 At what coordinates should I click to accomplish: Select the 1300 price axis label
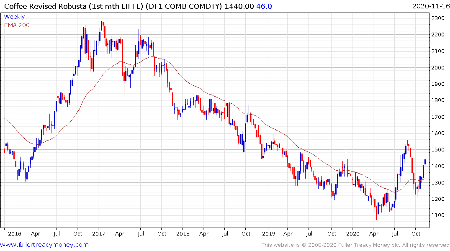pyautogui.click(x=438, y=183)
